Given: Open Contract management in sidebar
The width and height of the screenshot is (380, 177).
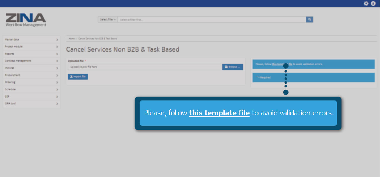Looking at the screenshot, I should [x=31, y=61].
